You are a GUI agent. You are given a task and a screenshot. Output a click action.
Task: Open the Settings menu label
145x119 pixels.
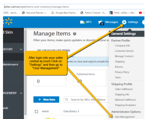click(x=133, y=22)
